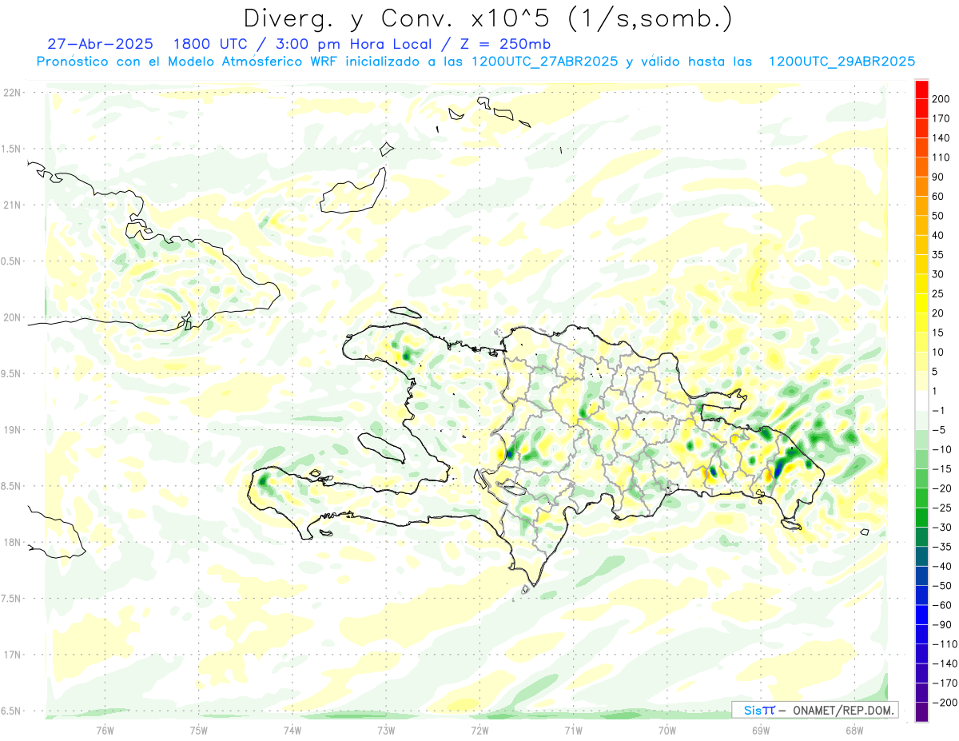Click the "68W" longitude label

(x=854, y=731)
